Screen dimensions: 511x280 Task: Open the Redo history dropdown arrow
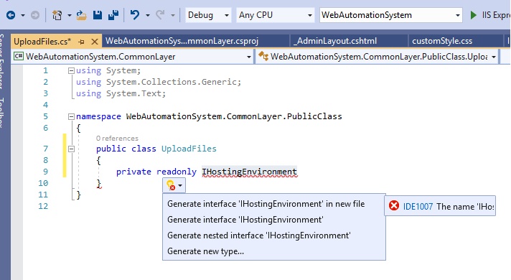tap(173, 15)
